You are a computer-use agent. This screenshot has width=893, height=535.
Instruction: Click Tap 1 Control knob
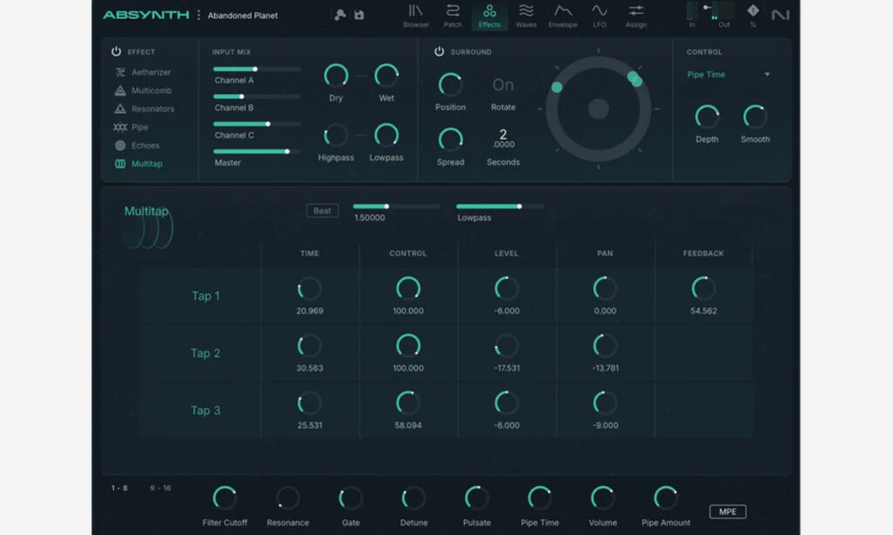click(408, 288)
